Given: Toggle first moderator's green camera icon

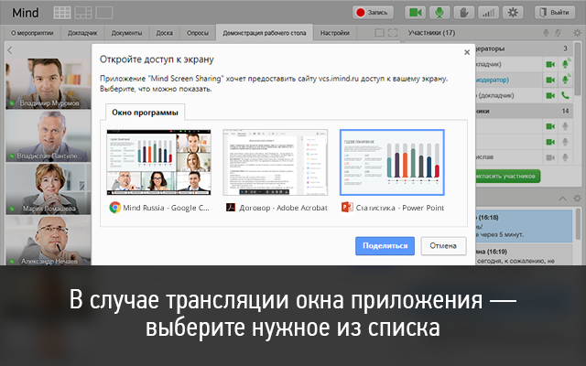Looking at the screenshot, I should pyautogui.click(x=550, y=64).
